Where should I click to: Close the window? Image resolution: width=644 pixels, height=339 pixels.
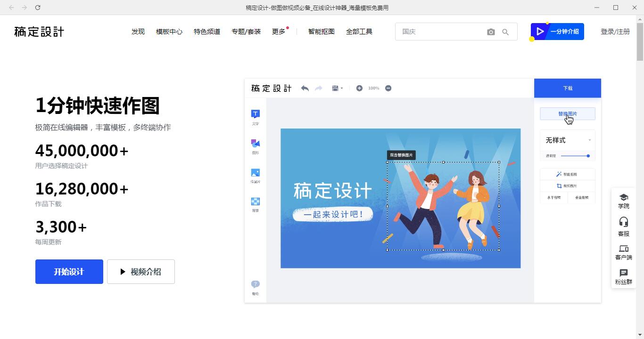coord(634,8)
